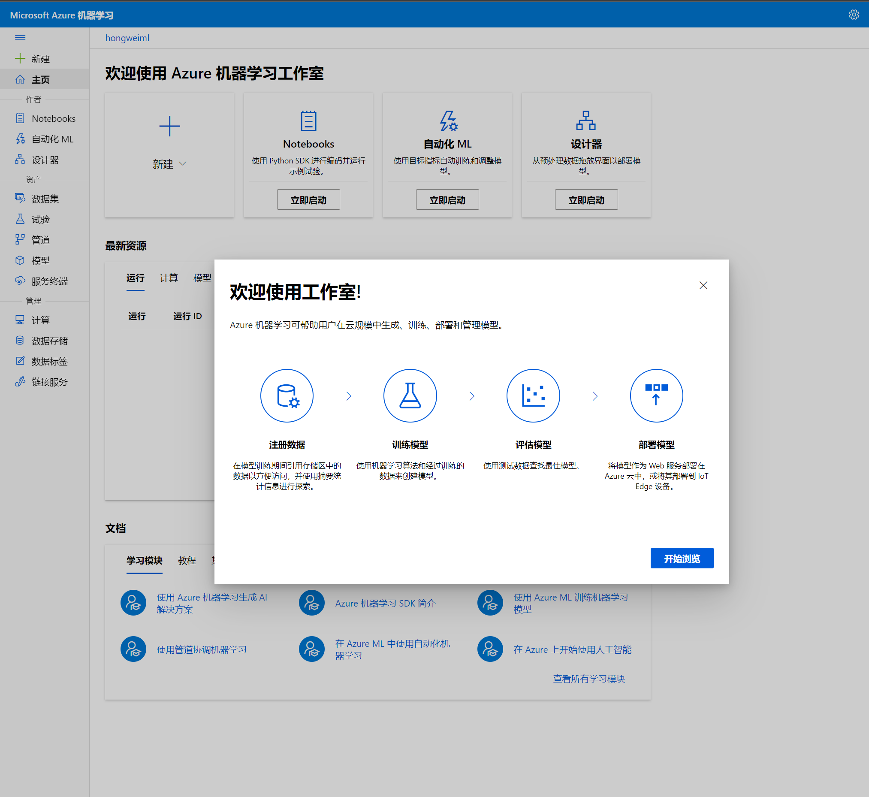The width and height of the screenshot is (869, 797).
Task: Switch to the 模型 tab under 最新资源
Action: click(202, 278)
